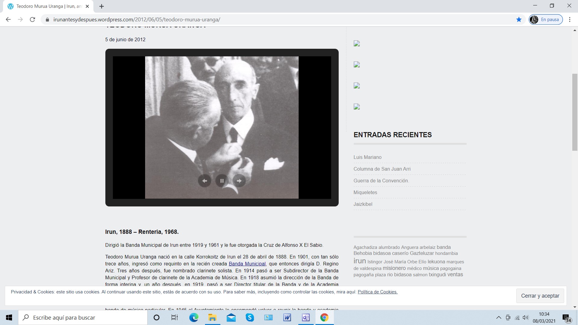Click the address bar URL
578x325 pixels.
[137, 20]
